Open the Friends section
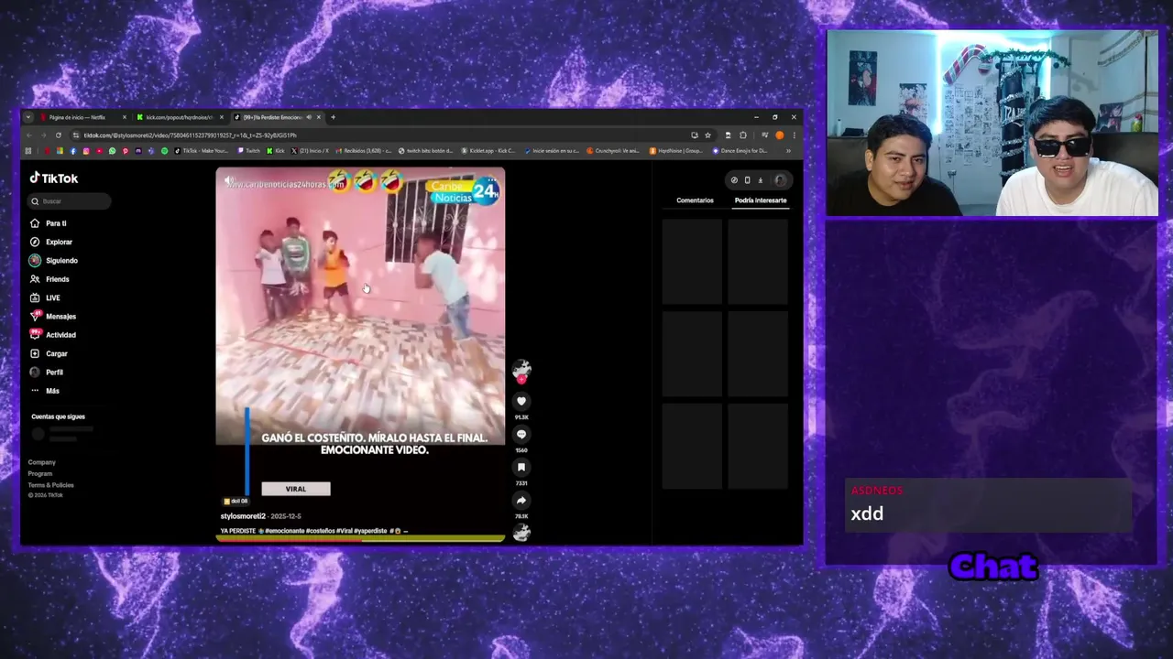 point(50,279)
